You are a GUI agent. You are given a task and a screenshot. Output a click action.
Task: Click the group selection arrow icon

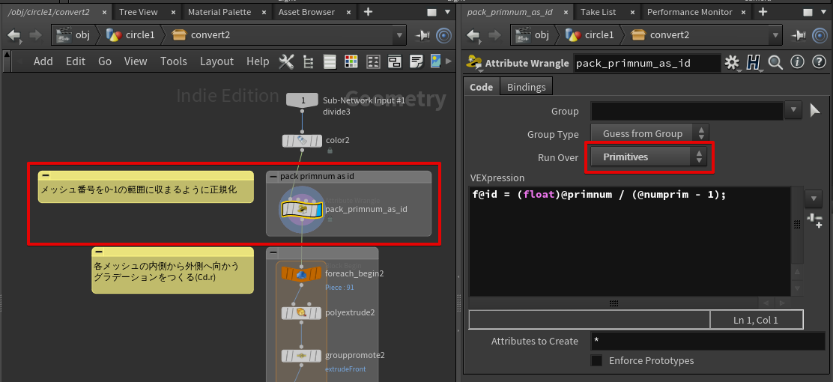(814, 111)
